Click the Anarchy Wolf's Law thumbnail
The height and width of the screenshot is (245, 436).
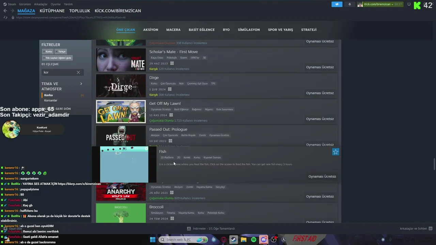point(121,192)
